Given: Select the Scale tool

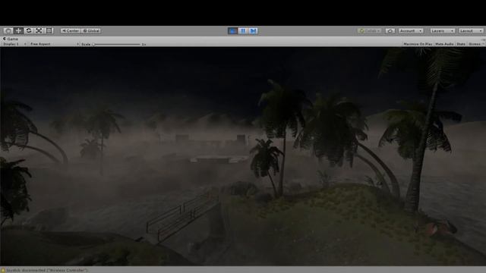Looking at the screenshot, I should 39,30.
